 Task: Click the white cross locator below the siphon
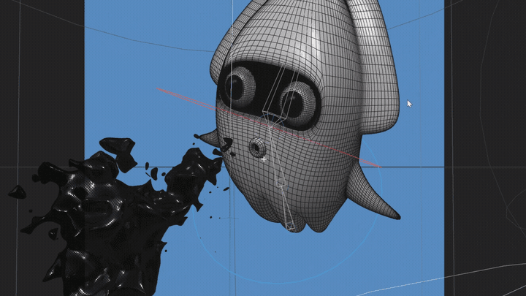(x=264, y=159)
